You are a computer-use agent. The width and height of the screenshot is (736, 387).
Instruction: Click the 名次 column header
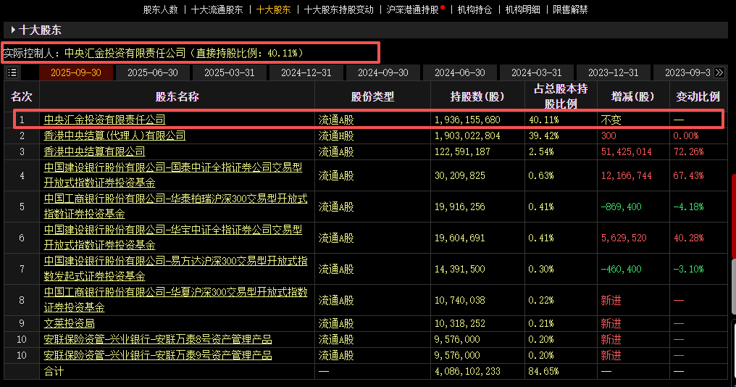(x=22, y=96)
